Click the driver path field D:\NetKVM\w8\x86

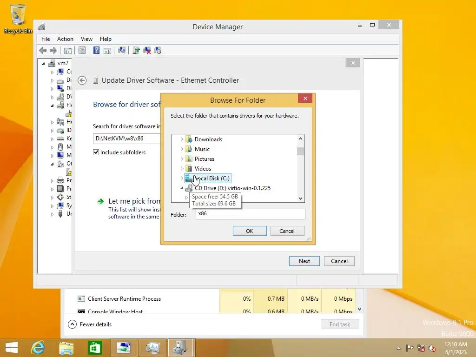(x=126, y=139)
